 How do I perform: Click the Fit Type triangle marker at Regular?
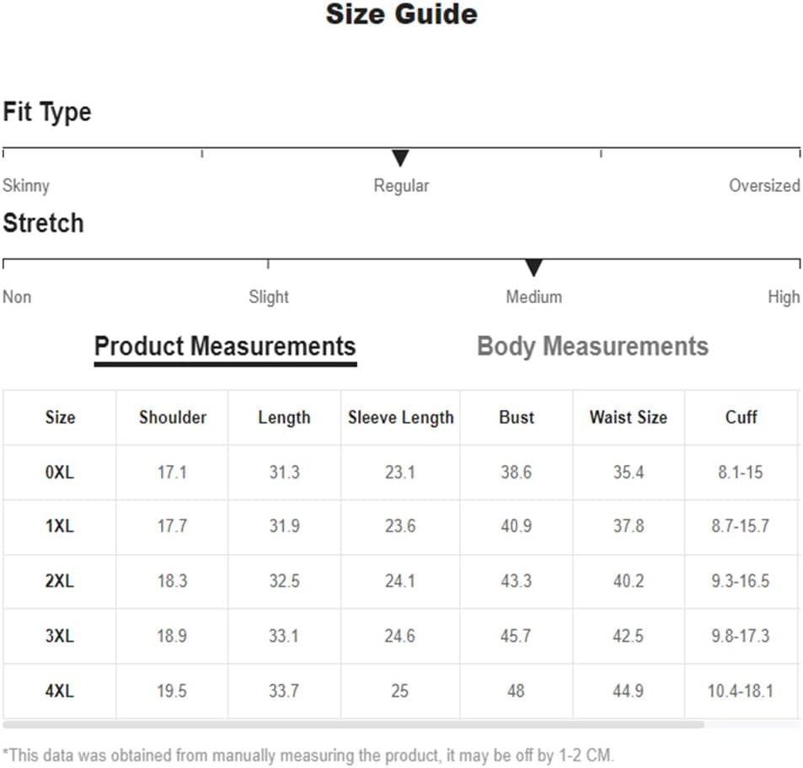[x=400, y=157]
